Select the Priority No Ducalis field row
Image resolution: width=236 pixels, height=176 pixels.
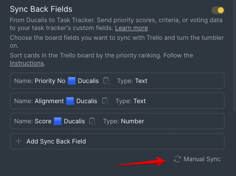click(x=117, y=81)
